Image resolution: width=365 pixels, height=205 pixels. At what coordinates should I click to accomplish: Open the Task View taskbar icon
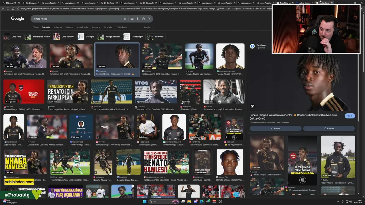(x=183, y=202)
